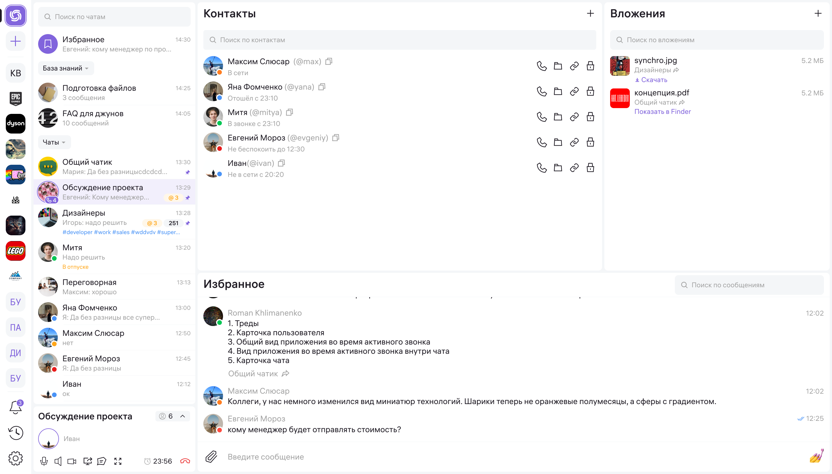Open the history clock icon in sidebar
The width and height of the screenshot is (832, 474).
click(x=15, y=433)
